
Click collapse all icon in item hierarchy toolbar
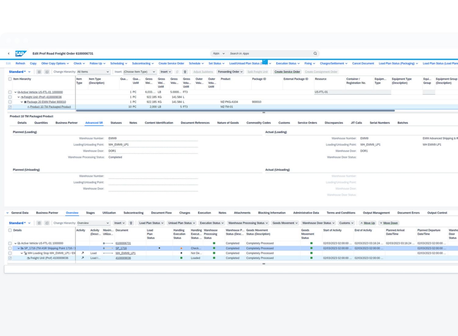tap(47, 72)
